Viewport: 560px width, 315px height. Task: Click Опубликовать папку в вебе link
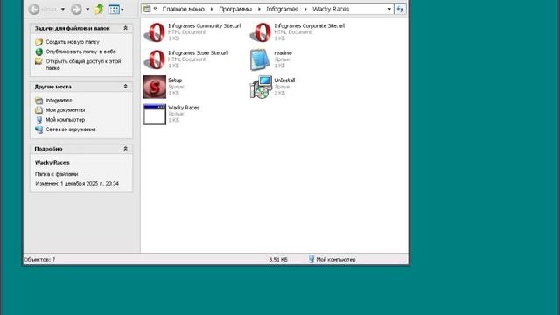pos(80,52)
